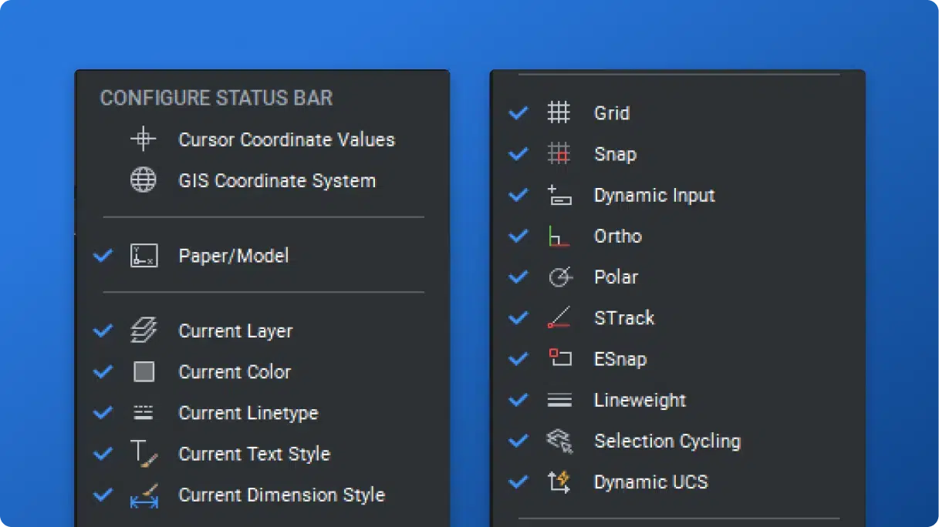Select the STrack menu entry

(623, 317)
